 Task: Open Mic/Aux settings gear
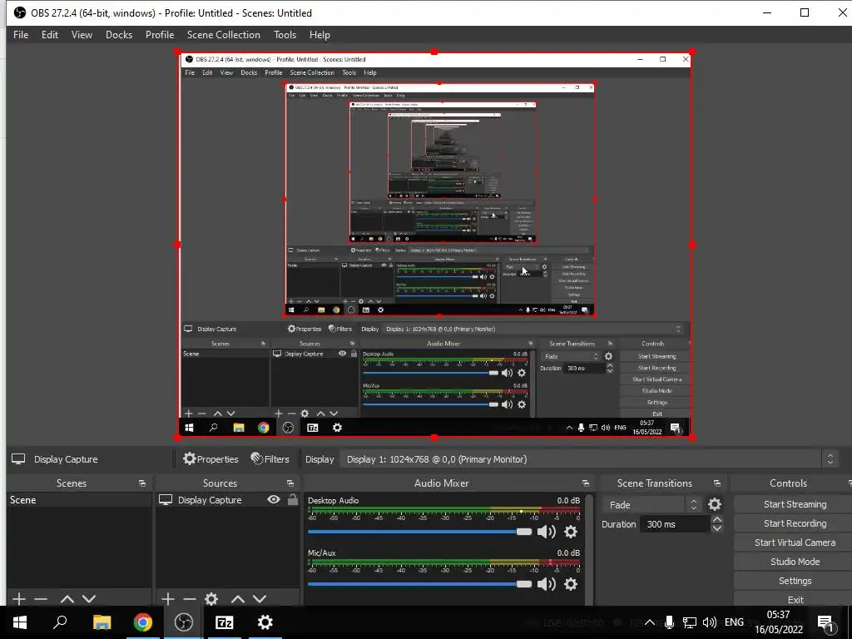571,584
